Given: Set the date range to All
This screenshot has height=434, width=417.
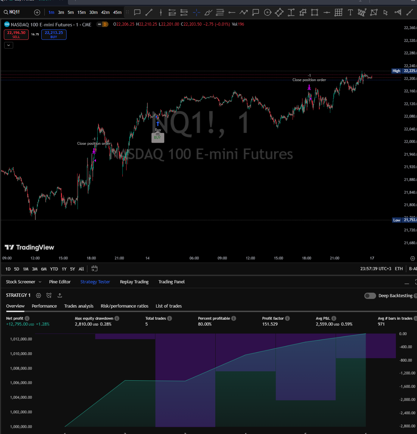Looking at the screenshot, I should (81, 269).
